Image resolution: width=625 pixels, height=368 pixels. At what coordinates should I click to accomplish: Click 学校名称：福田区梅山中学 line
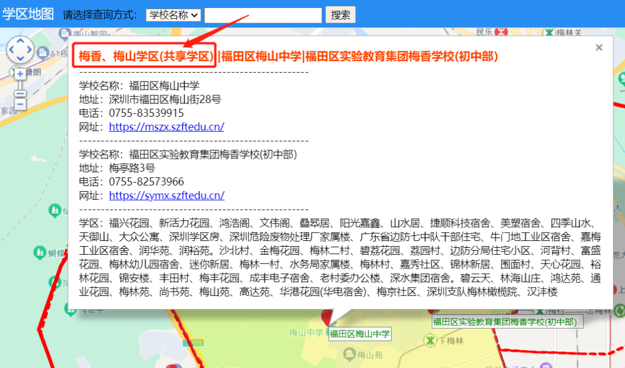pos(139,86)
